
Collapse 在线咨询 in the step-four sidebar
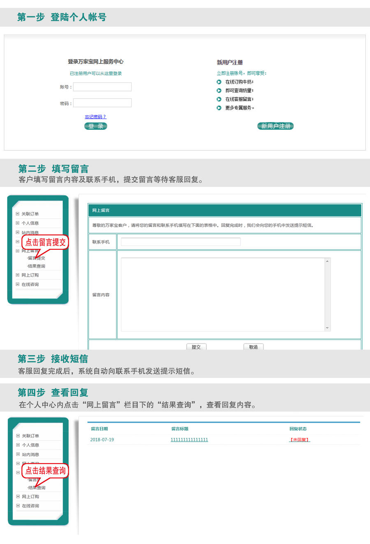(x=18, y=506)
